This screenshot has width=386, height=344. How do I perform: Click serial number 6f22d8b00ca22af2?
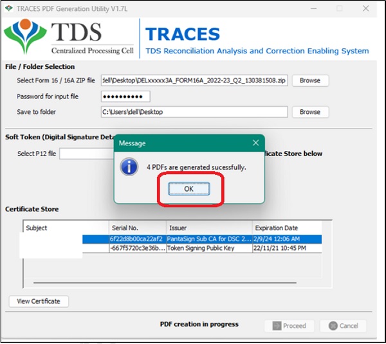click(x=136, y=239)
